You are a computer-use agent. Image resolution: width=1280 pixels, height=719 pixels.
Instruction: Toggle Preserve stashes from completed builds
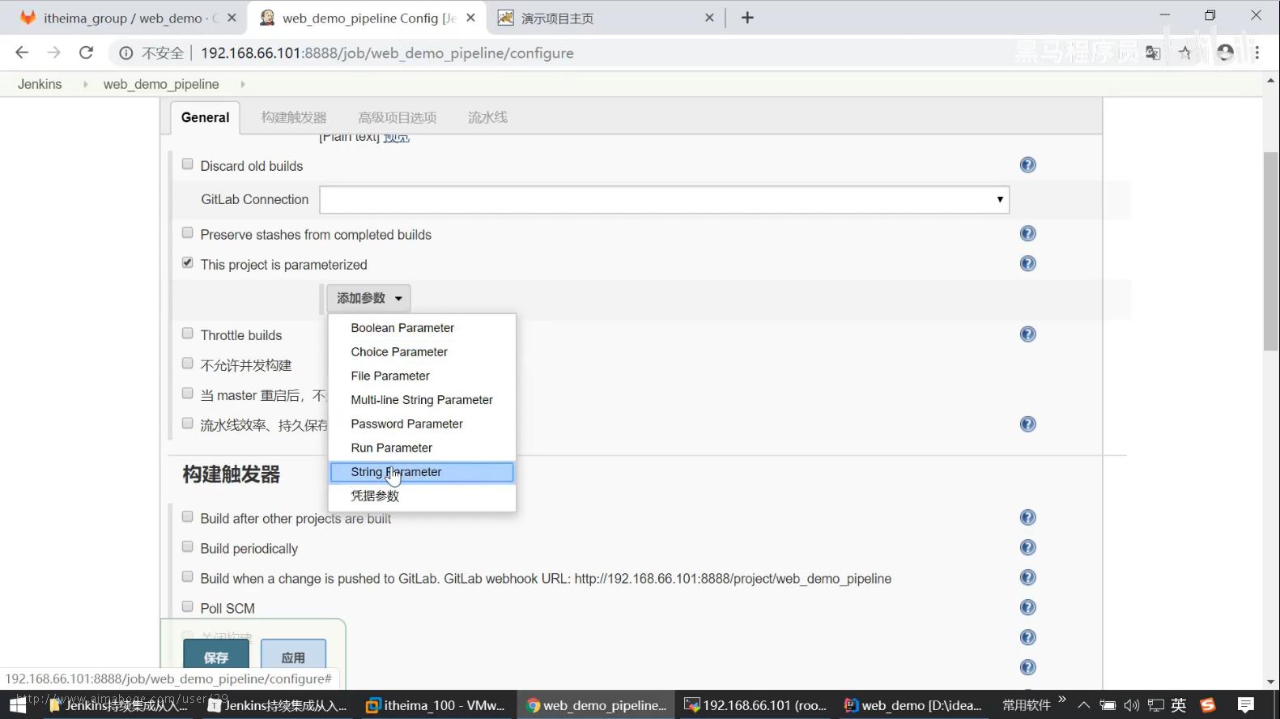pyautogui.click(x=188, y=233)
